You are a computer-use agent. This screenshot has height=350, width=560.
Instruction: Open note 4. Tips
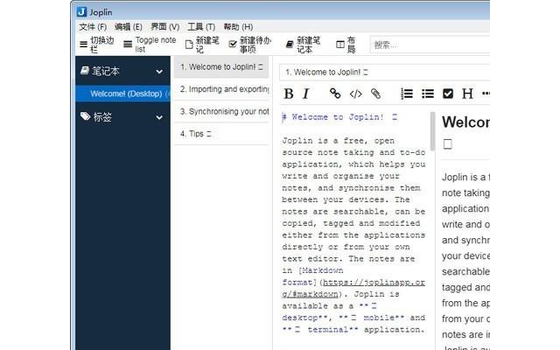[x=221, y=134]
